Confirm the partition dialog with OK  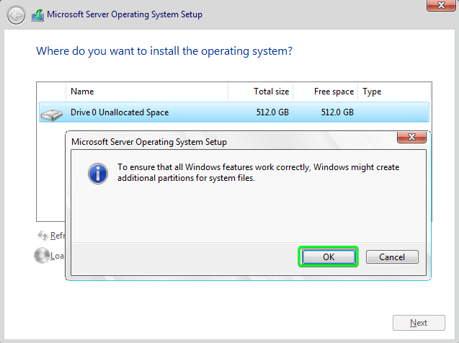coord(329,257)
